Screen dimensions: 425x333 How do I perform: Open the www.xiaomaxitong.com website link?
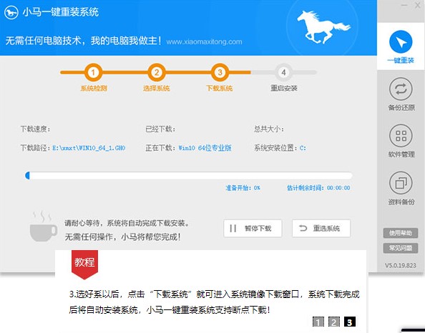click(204, 41)
